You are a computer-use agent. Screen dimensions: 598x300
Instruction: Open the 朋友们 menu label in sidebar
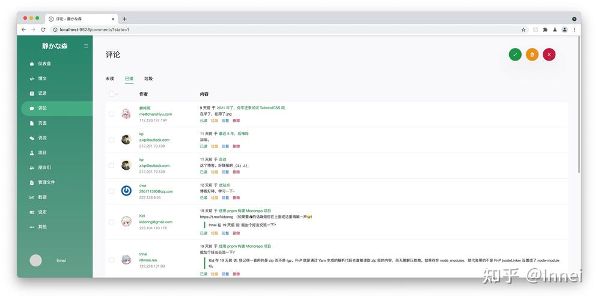(44, 167)
